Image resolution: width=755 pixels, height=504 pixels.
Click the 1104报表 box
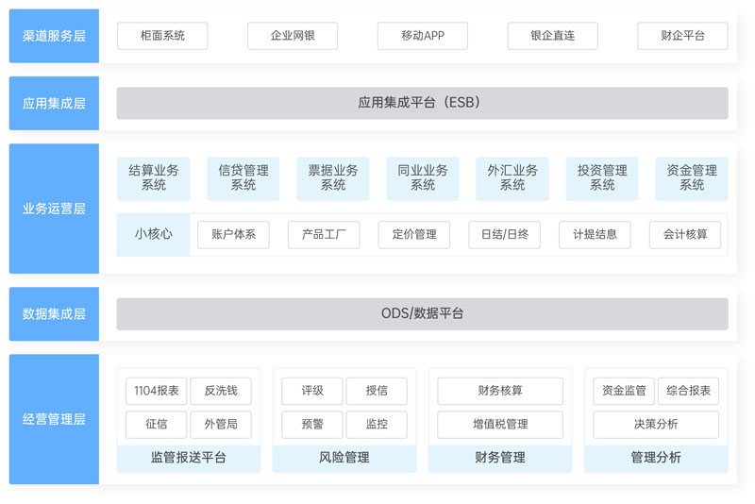point(156,391)
